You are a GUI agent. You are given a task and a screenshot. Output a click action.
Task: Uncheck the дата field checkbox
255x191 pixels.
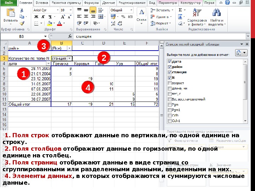[x=169, y=62]
